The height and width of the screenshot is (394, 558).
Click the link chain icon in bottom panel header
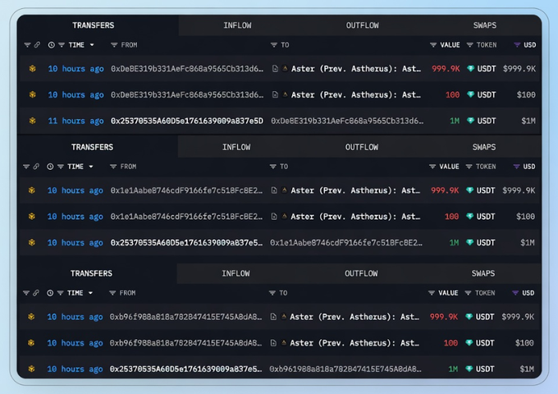pos(36,293)
